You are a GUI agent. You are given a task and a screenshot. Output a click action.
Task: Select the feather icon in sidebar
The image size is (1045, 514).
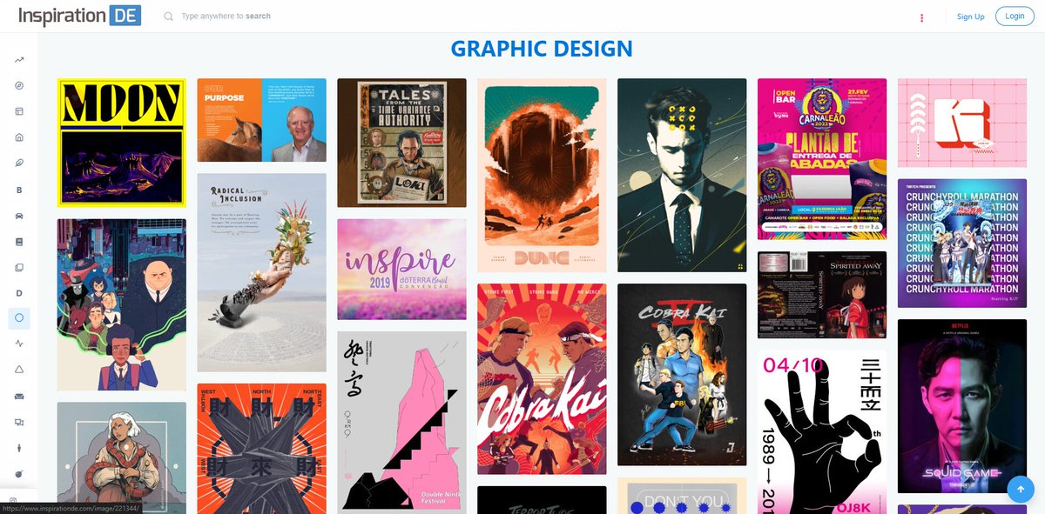19,163
